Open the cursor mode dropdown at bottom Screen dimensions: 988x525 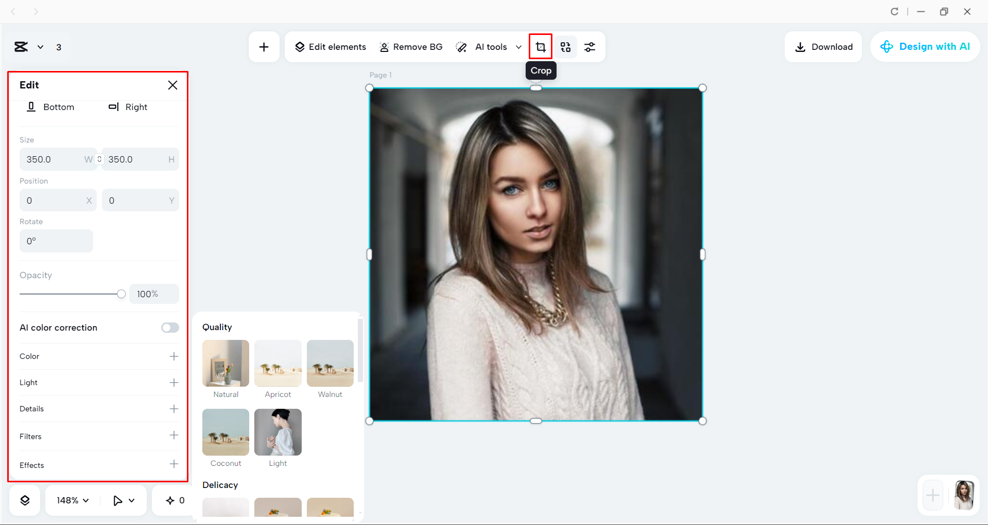tap(124, 500)
